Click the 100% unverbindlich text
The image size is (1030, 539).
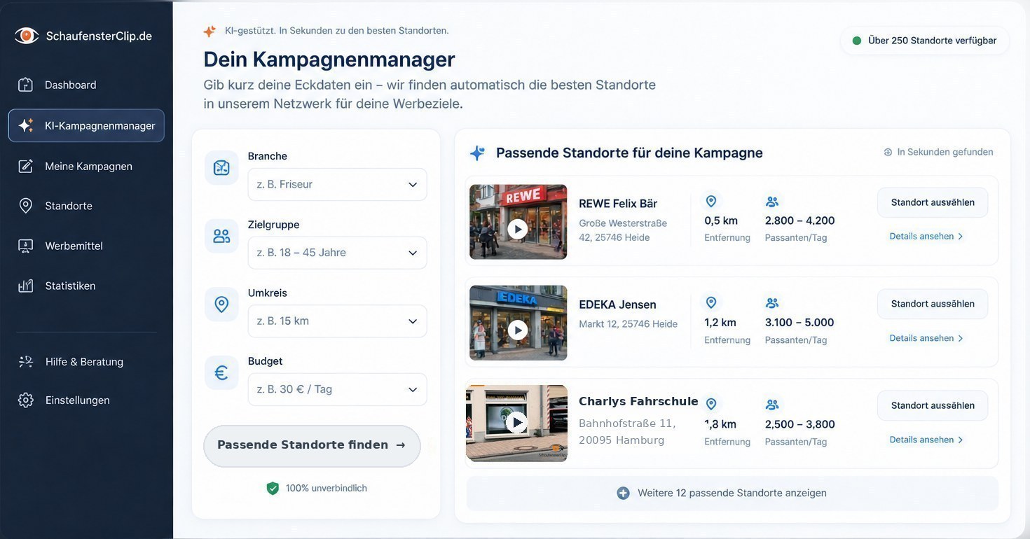pos(326,489)
